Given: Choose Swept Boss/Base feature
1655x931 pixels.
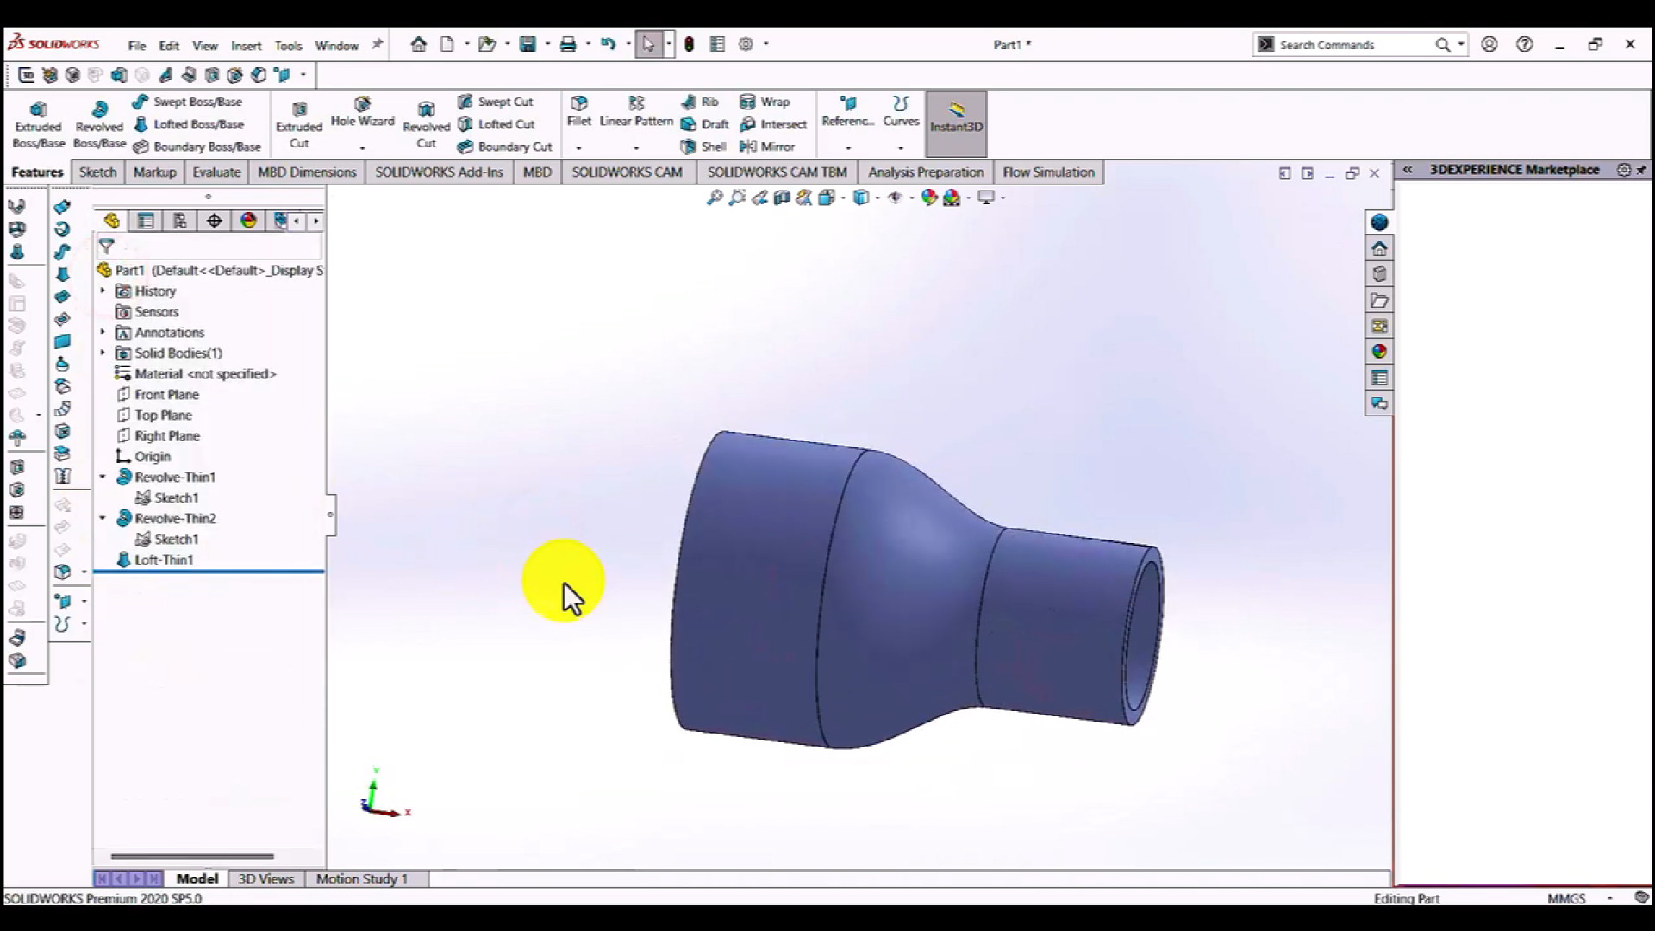Looking at the screenshot, I should 187,102.
